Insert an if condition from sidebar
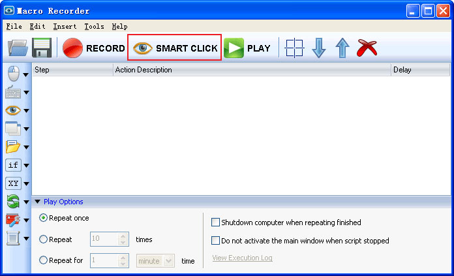 click(x=13, y=165)
